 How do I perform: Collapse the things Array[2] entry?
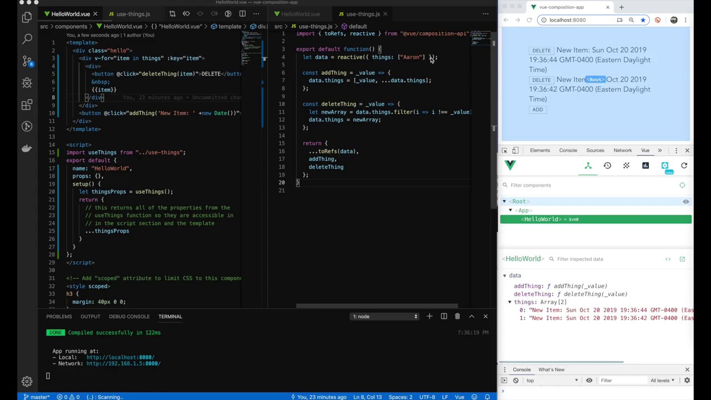[x=509, y=302]
